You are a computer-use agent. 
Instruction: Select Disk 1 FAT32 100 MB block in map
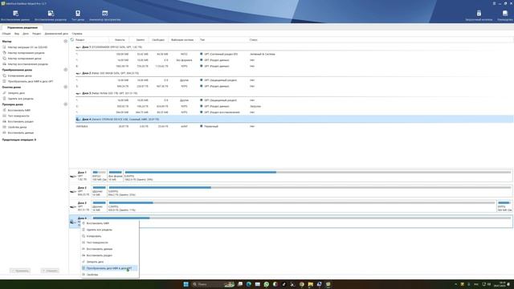(x=100, y=176)
